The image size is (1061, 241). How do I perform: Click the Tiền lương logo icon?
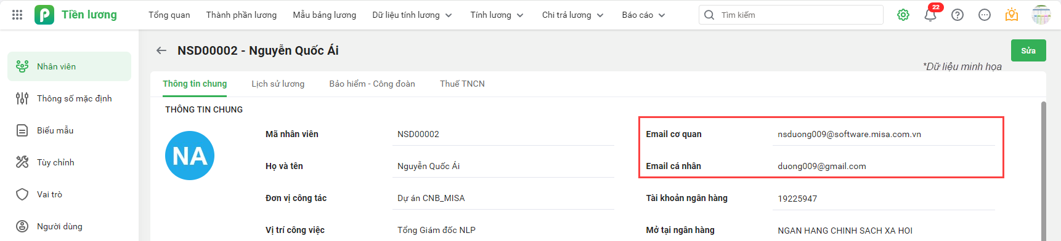[44, 15]
